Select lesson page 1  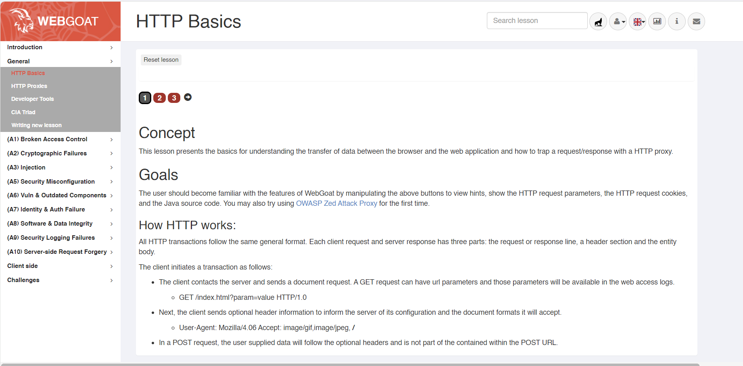click(145, 98)
